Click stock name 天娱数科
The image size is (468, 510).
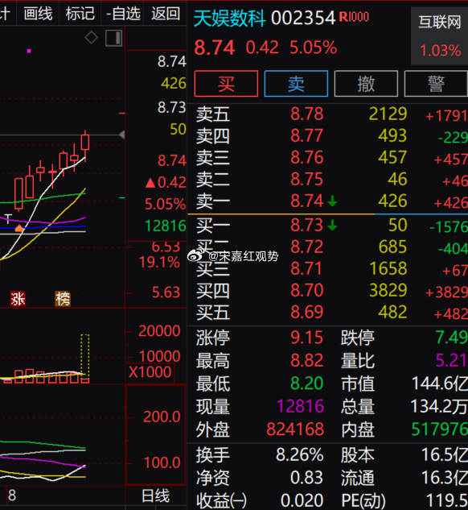pyautogui.click(x=230, y=19)
